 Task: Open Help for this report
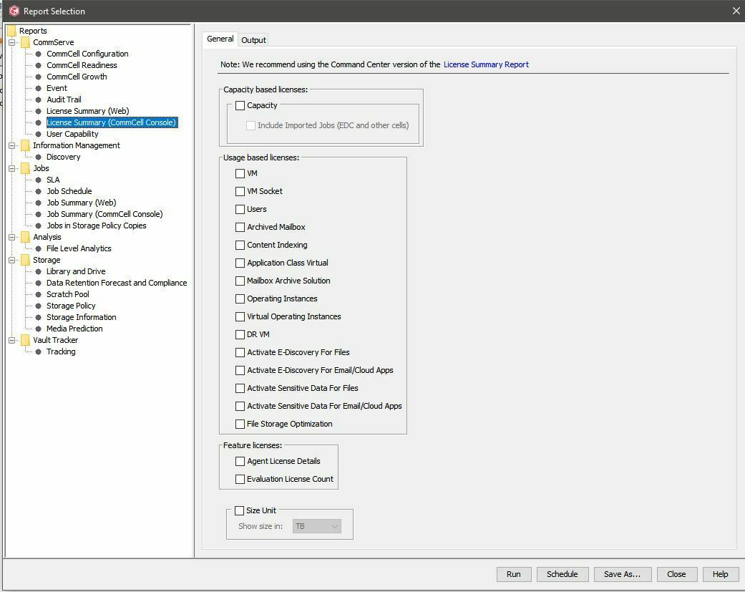[720, 574]
